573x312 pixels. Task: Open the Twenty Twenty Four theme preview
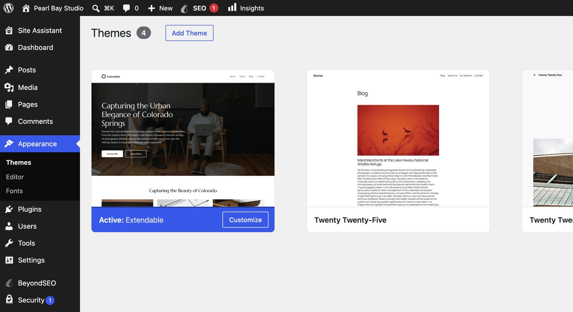tap(548, 138)
